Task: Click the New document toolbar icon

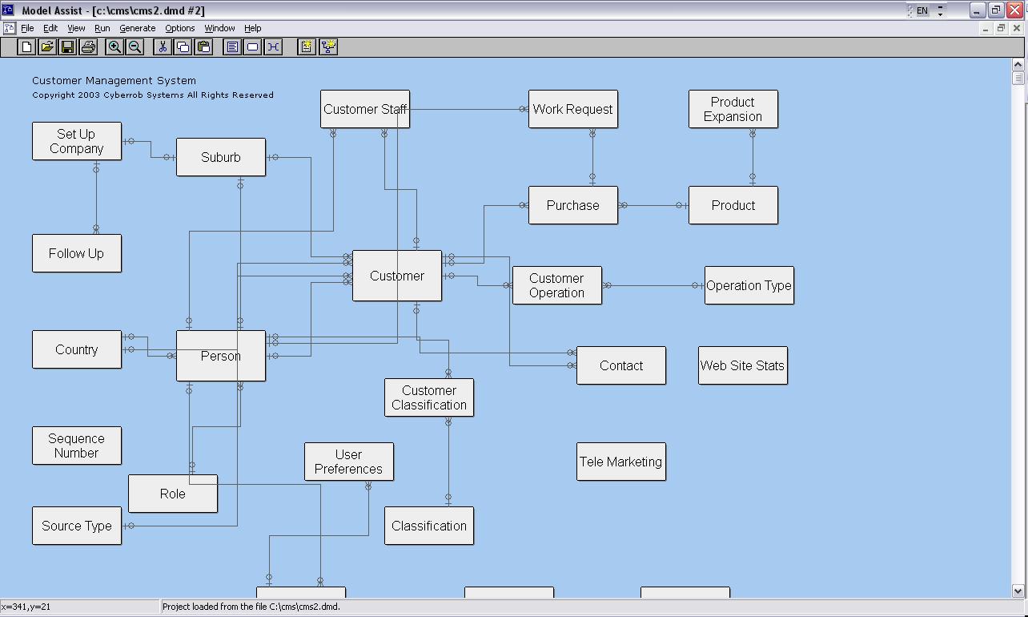Action: point(26,47)
